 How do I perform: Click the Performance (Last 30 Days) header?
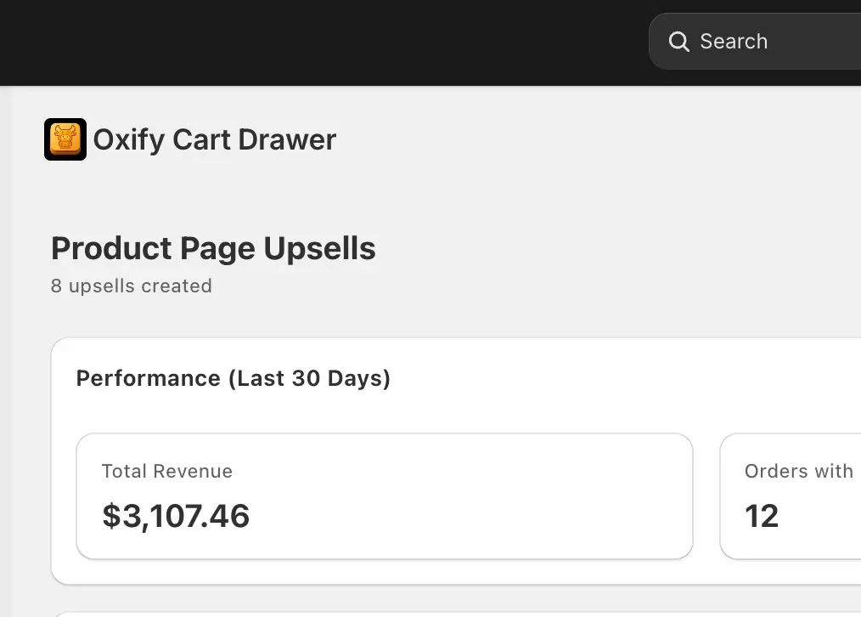[x=234, y=378]
